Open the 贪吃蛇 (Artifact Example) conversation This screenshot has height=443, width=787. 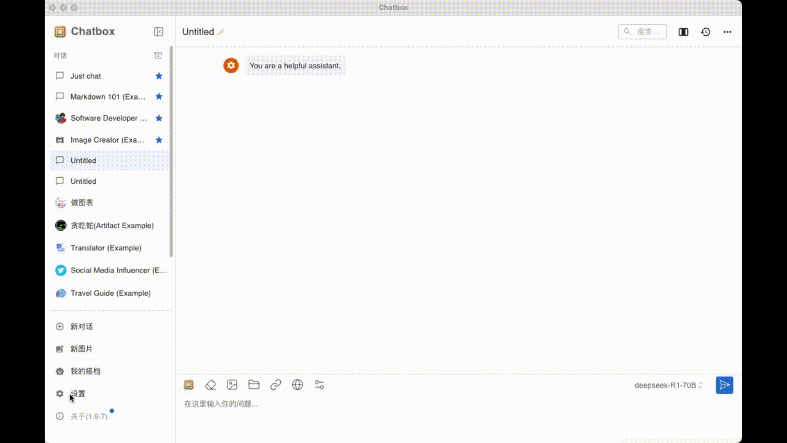(109, 226)
